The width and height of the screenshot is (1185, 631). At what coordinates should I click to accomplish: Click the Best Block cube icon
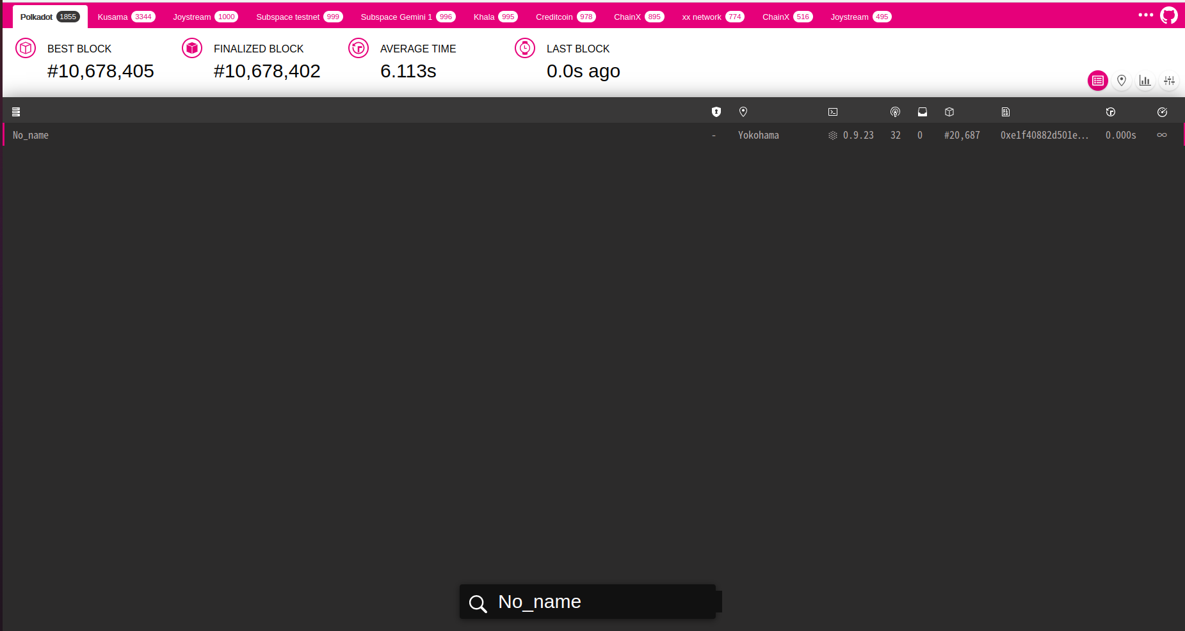(x=26, y=48)
